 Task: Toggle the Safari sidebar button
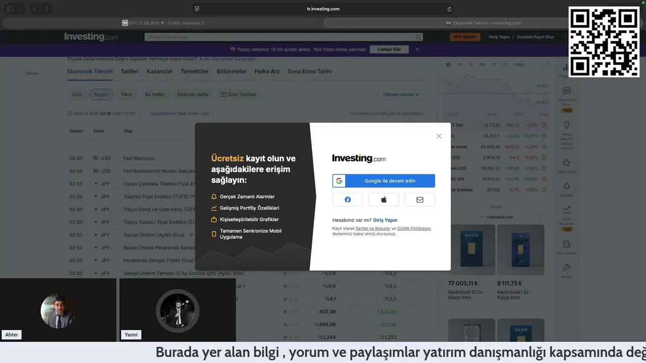point(10,9)
